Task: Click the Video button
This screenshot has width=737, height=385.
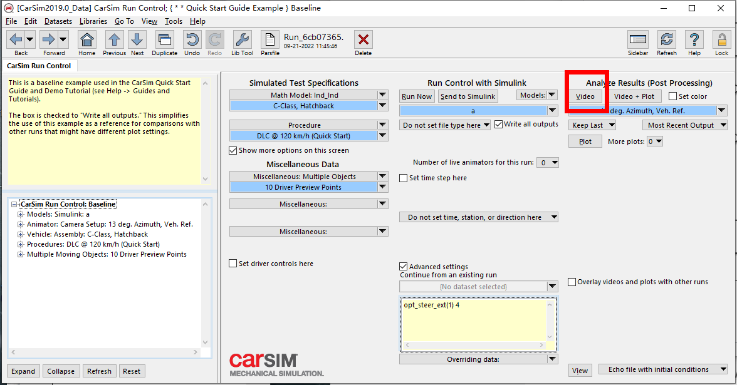Action: click(x=585, y=96)
